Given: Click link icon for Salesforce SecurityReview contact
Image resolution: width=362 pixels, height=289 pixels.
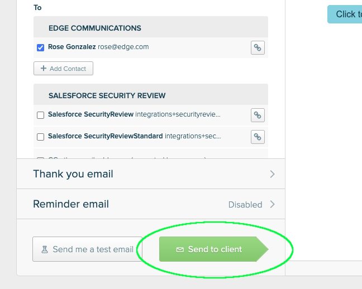Looking at the screenshot, I should (x=258, y=115).
